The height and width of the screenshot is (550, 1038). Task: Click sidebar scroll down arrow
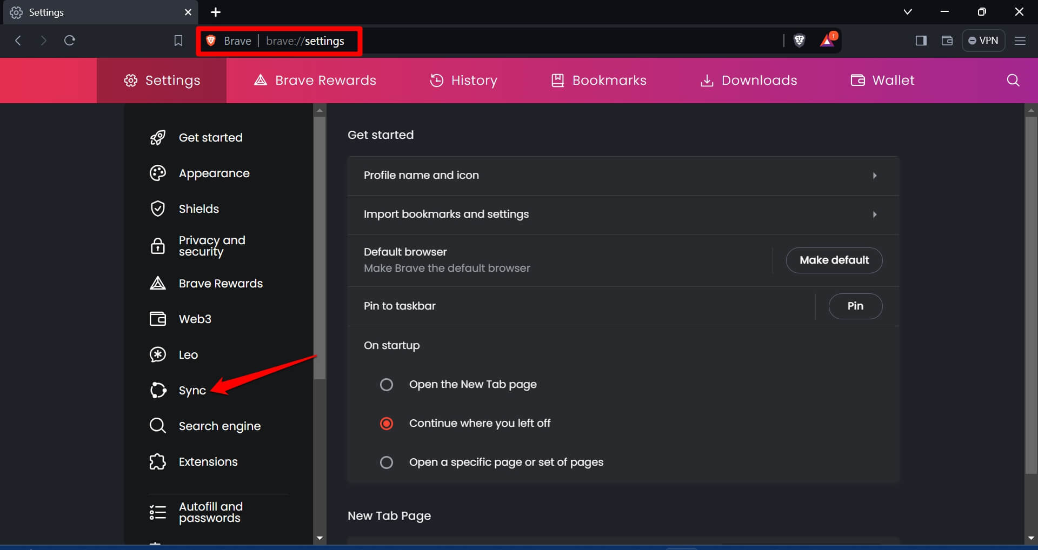(x=320, y=538)
